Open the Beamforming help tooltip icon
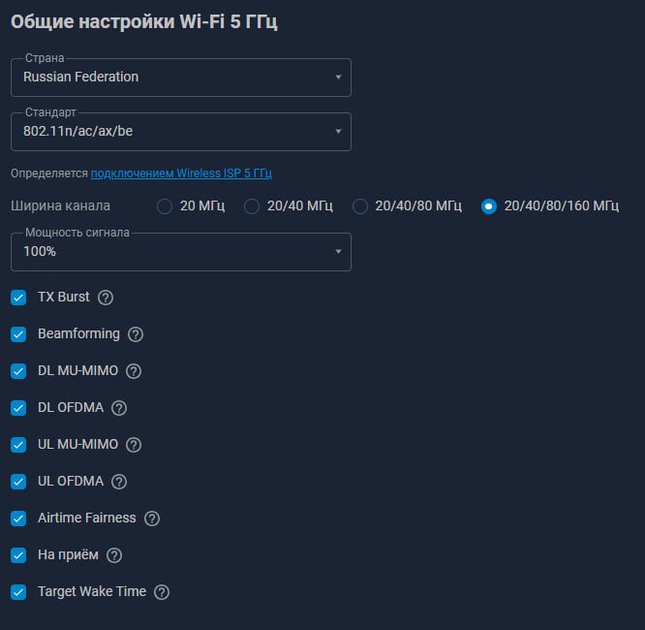The image size is (645, 630). [136, 334]
